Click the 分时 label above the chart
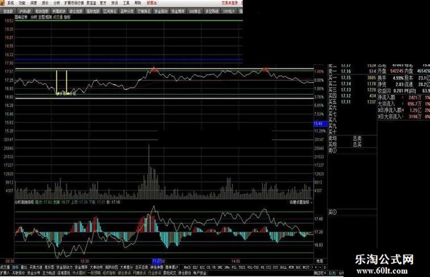430x277 pixels. [34, 17]
